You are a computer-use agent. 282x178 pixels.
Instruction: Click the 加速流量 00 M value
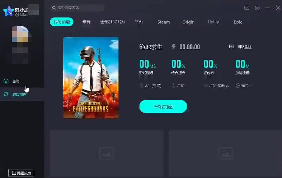(243, 64)
